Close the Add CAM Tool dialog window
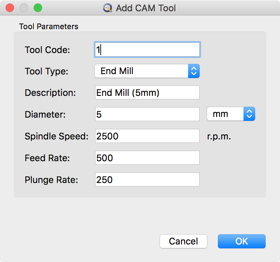Image resolution: width=280 pixels, height=262 pixels. tap(10, 7)
